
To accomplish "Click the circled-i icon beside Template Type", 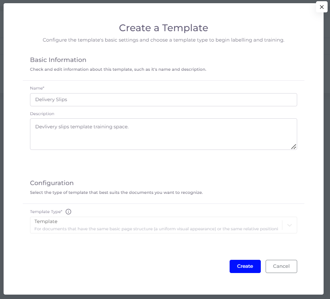I will point(68,211).
